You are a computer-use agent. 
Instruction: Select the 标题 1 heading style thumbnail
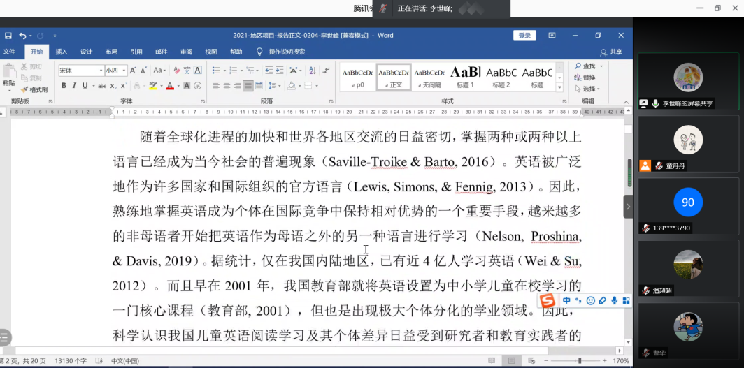(x=465, y=76)
